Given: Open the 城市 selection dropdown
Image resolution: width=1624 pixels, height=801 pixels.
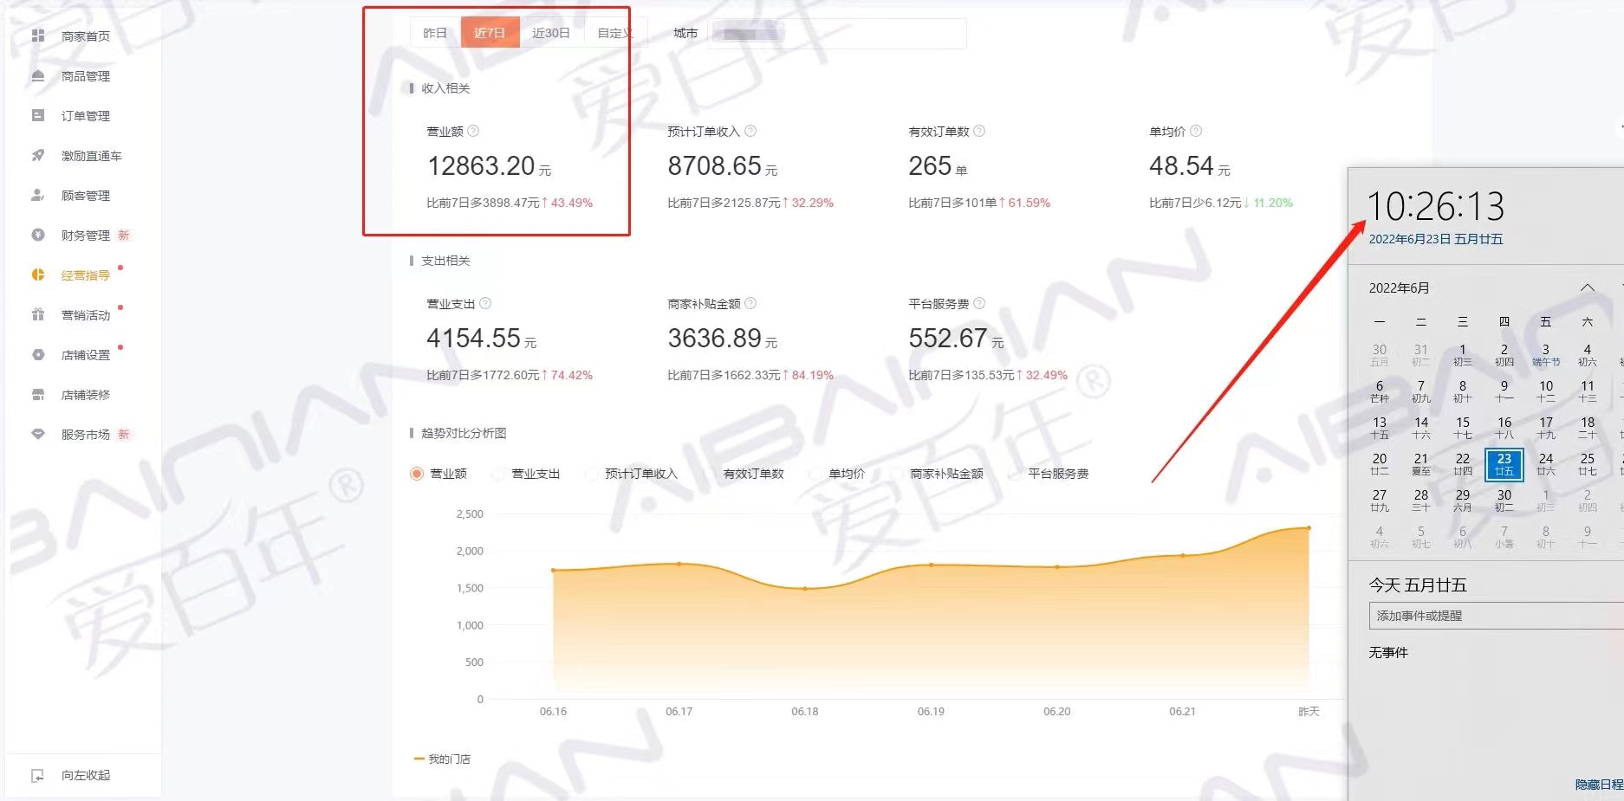Looking at the screenshot, I should pos(837,33).
